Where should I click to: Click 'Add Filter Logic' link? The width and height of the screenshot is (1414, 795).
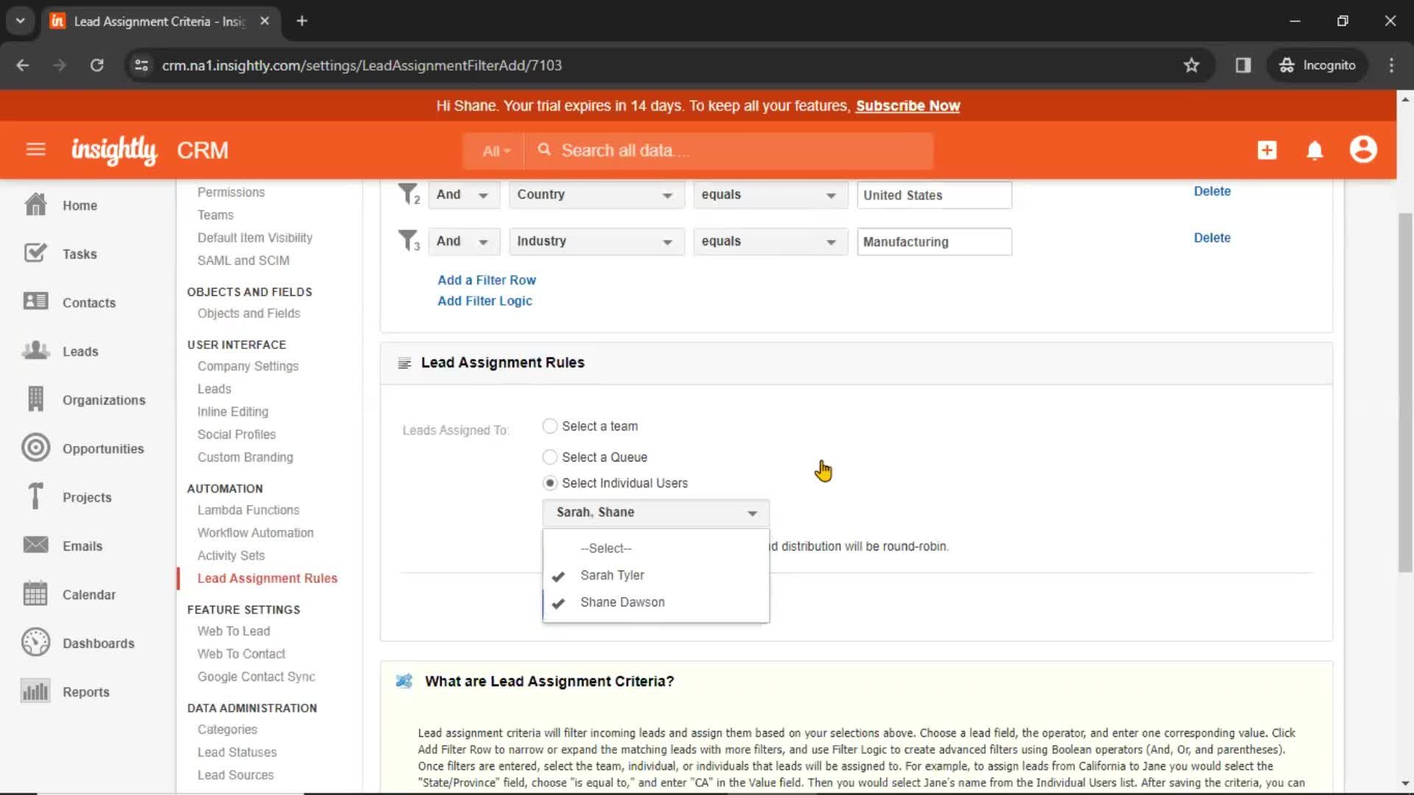484,301
